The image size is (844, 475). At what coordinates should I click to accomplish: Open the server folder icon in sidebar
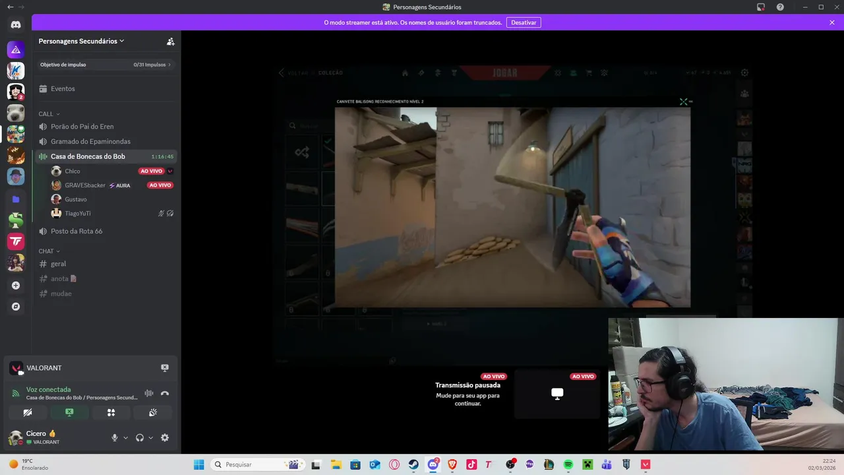[16, 199]
